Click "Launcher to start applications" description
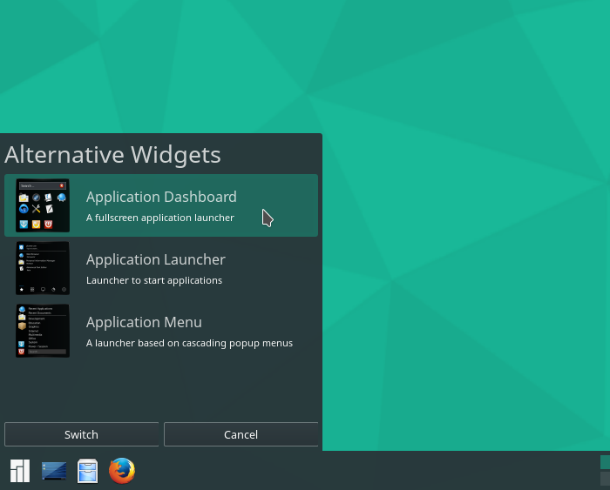Image resolution: width=610 pixels, height=490 pixels. 153,280
